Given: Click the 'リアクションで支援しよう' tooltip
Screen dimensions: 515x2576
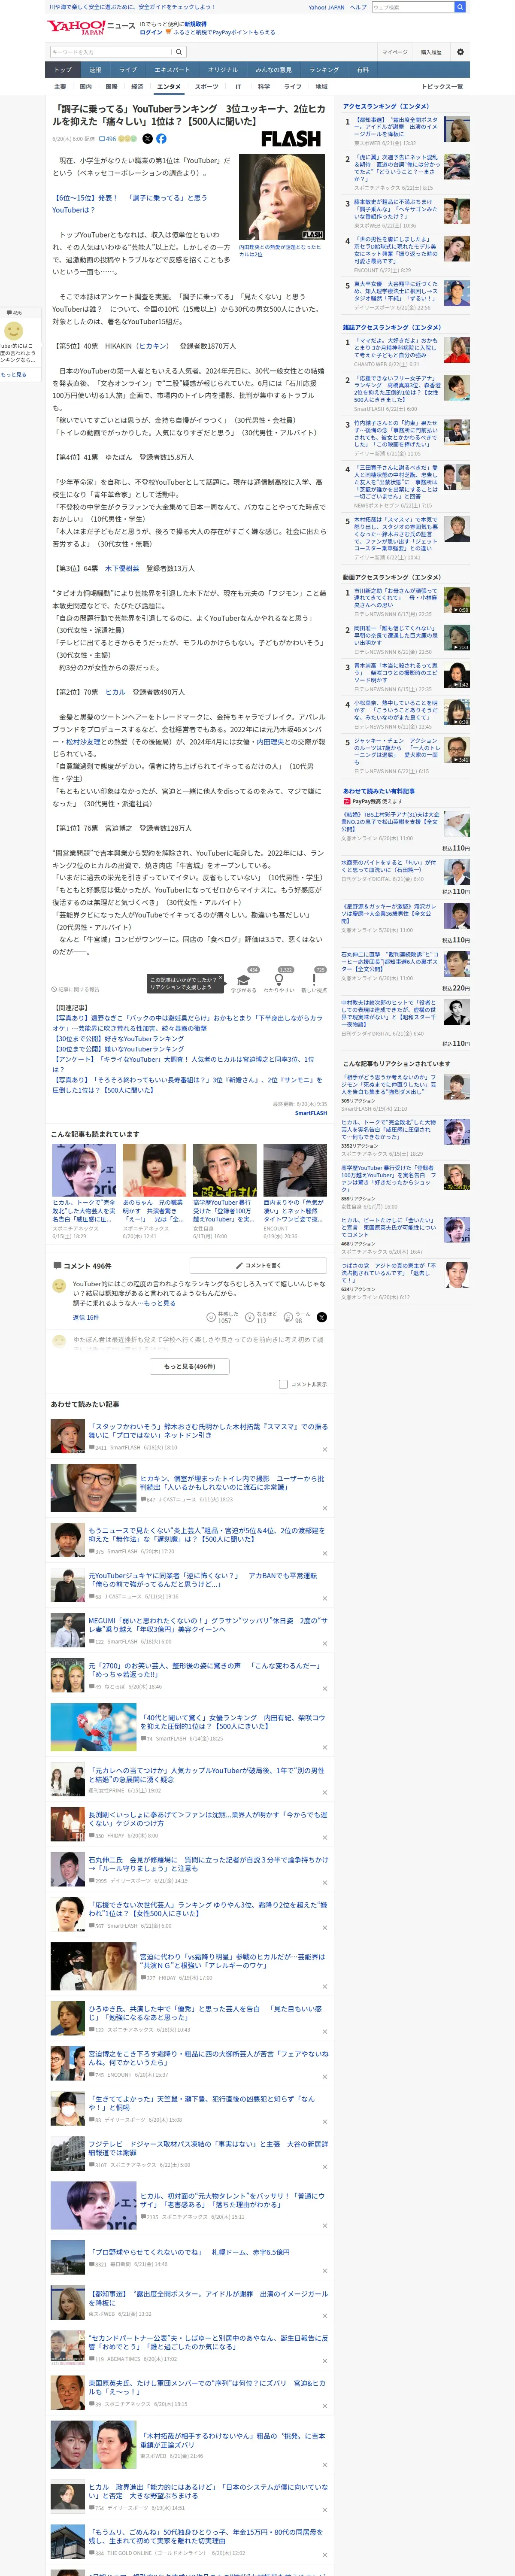Looking at the screenshot, I should point(186,983).
